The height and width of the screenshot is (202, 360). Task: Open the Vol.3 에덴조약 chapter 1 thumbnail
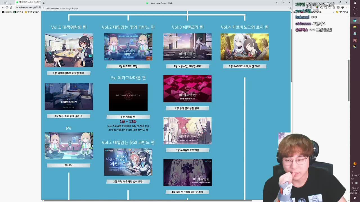pyautogui.click(x=187, y=47)
